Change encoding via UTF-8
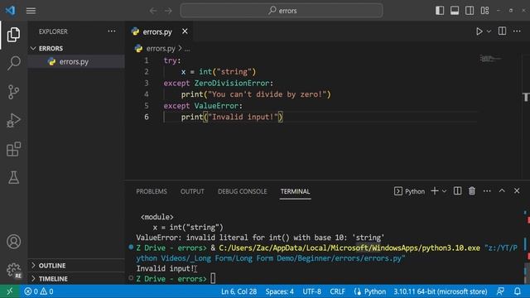The width and height of the screenshot is (530, 298). pyautogui.click(x=311, y=291)
